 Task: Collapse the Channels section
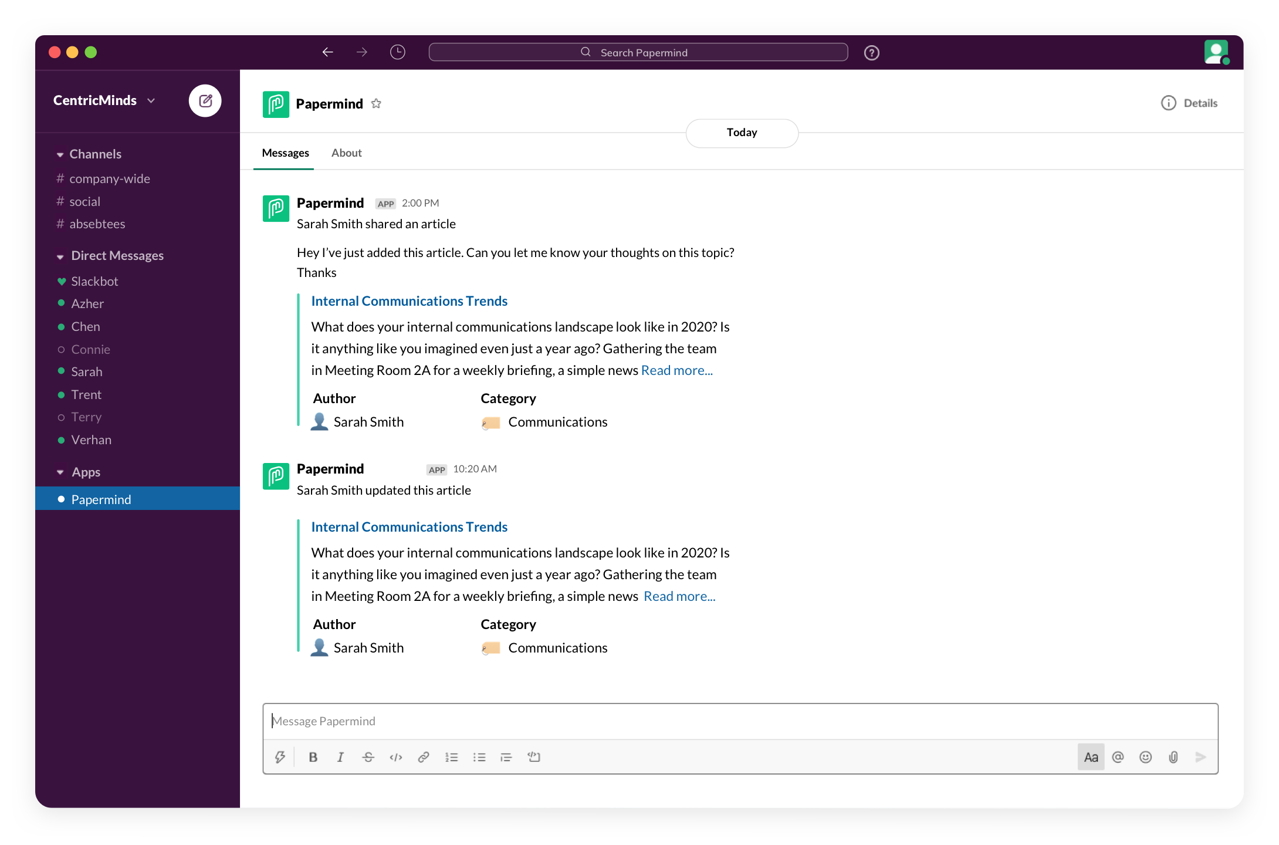coord(60,154)
